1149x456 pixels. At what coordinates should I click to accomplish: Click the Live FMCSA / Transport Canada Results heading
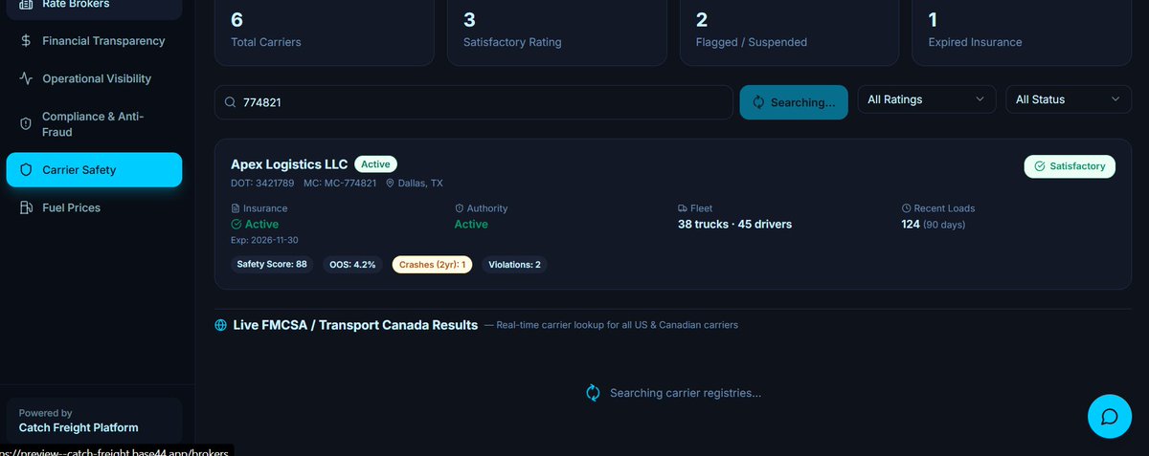click(355, 325)
